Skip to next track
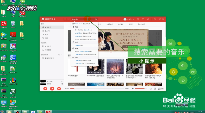 coord(59,89)
